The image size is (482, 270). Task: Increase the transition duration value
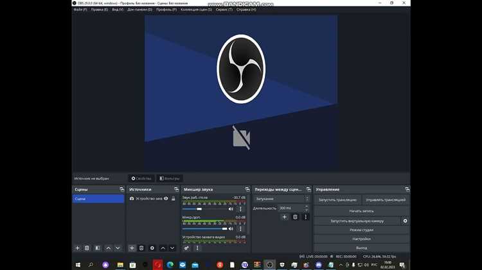[x=307, y=207]
